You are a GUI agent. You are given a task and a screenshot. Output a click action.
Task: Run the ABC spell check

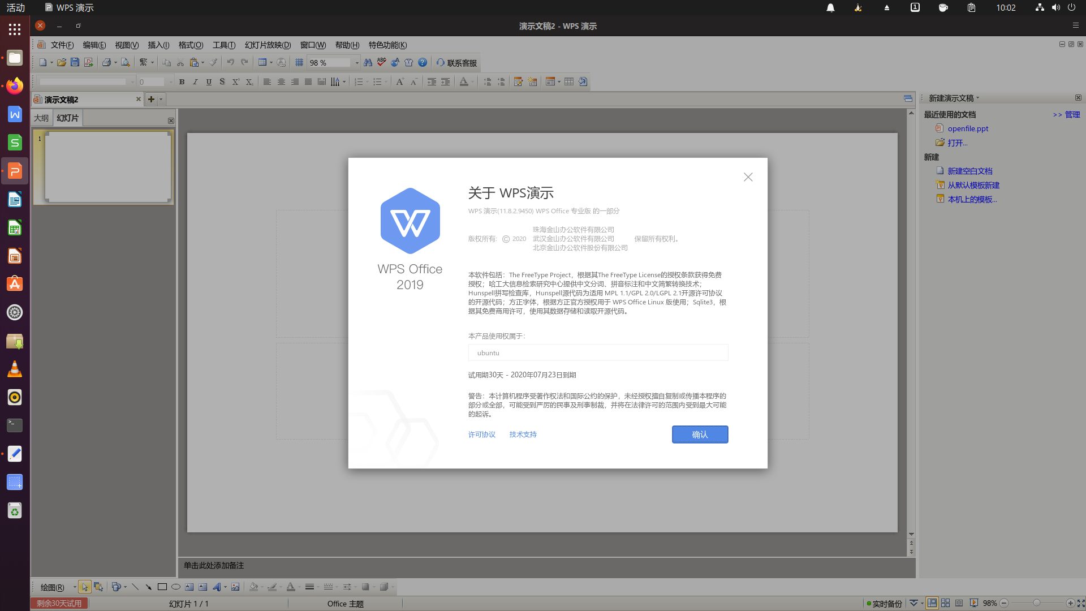tap(382, 62)
